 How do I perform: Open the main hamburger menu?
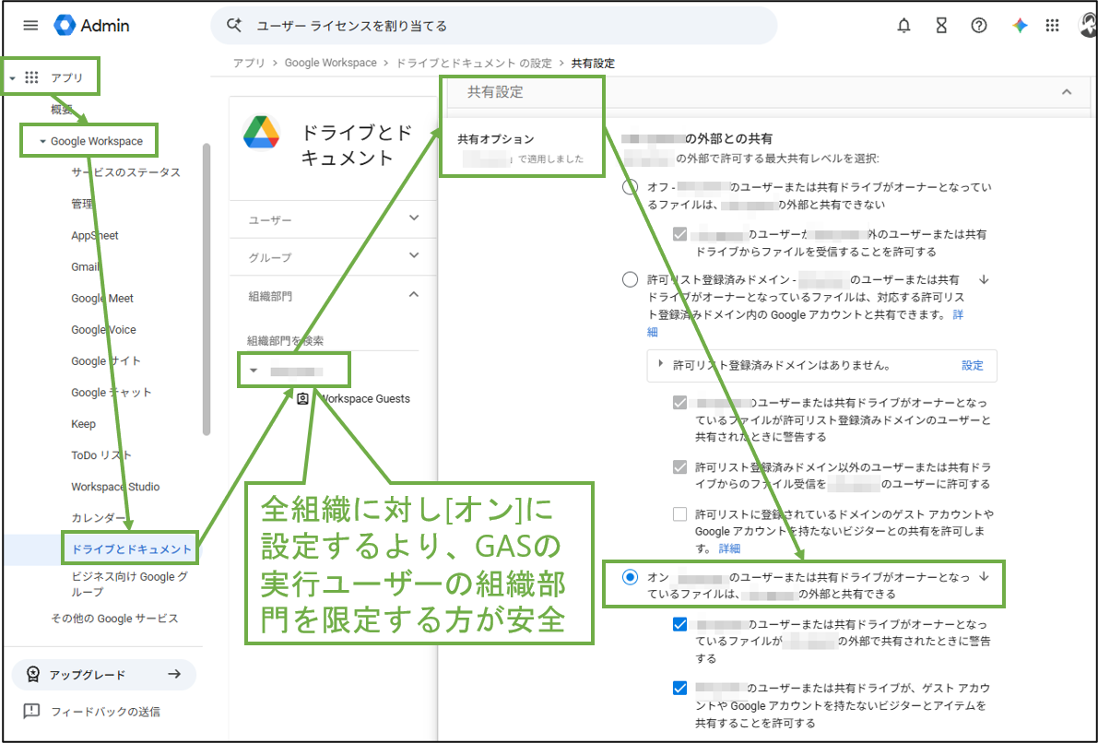(x=30, y=26)
